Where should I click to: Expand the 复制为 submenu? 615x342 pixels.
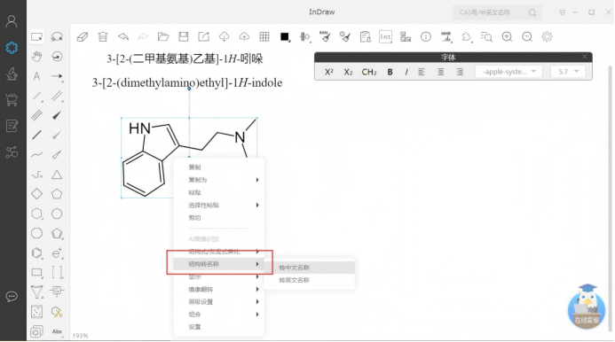[219, 180]
